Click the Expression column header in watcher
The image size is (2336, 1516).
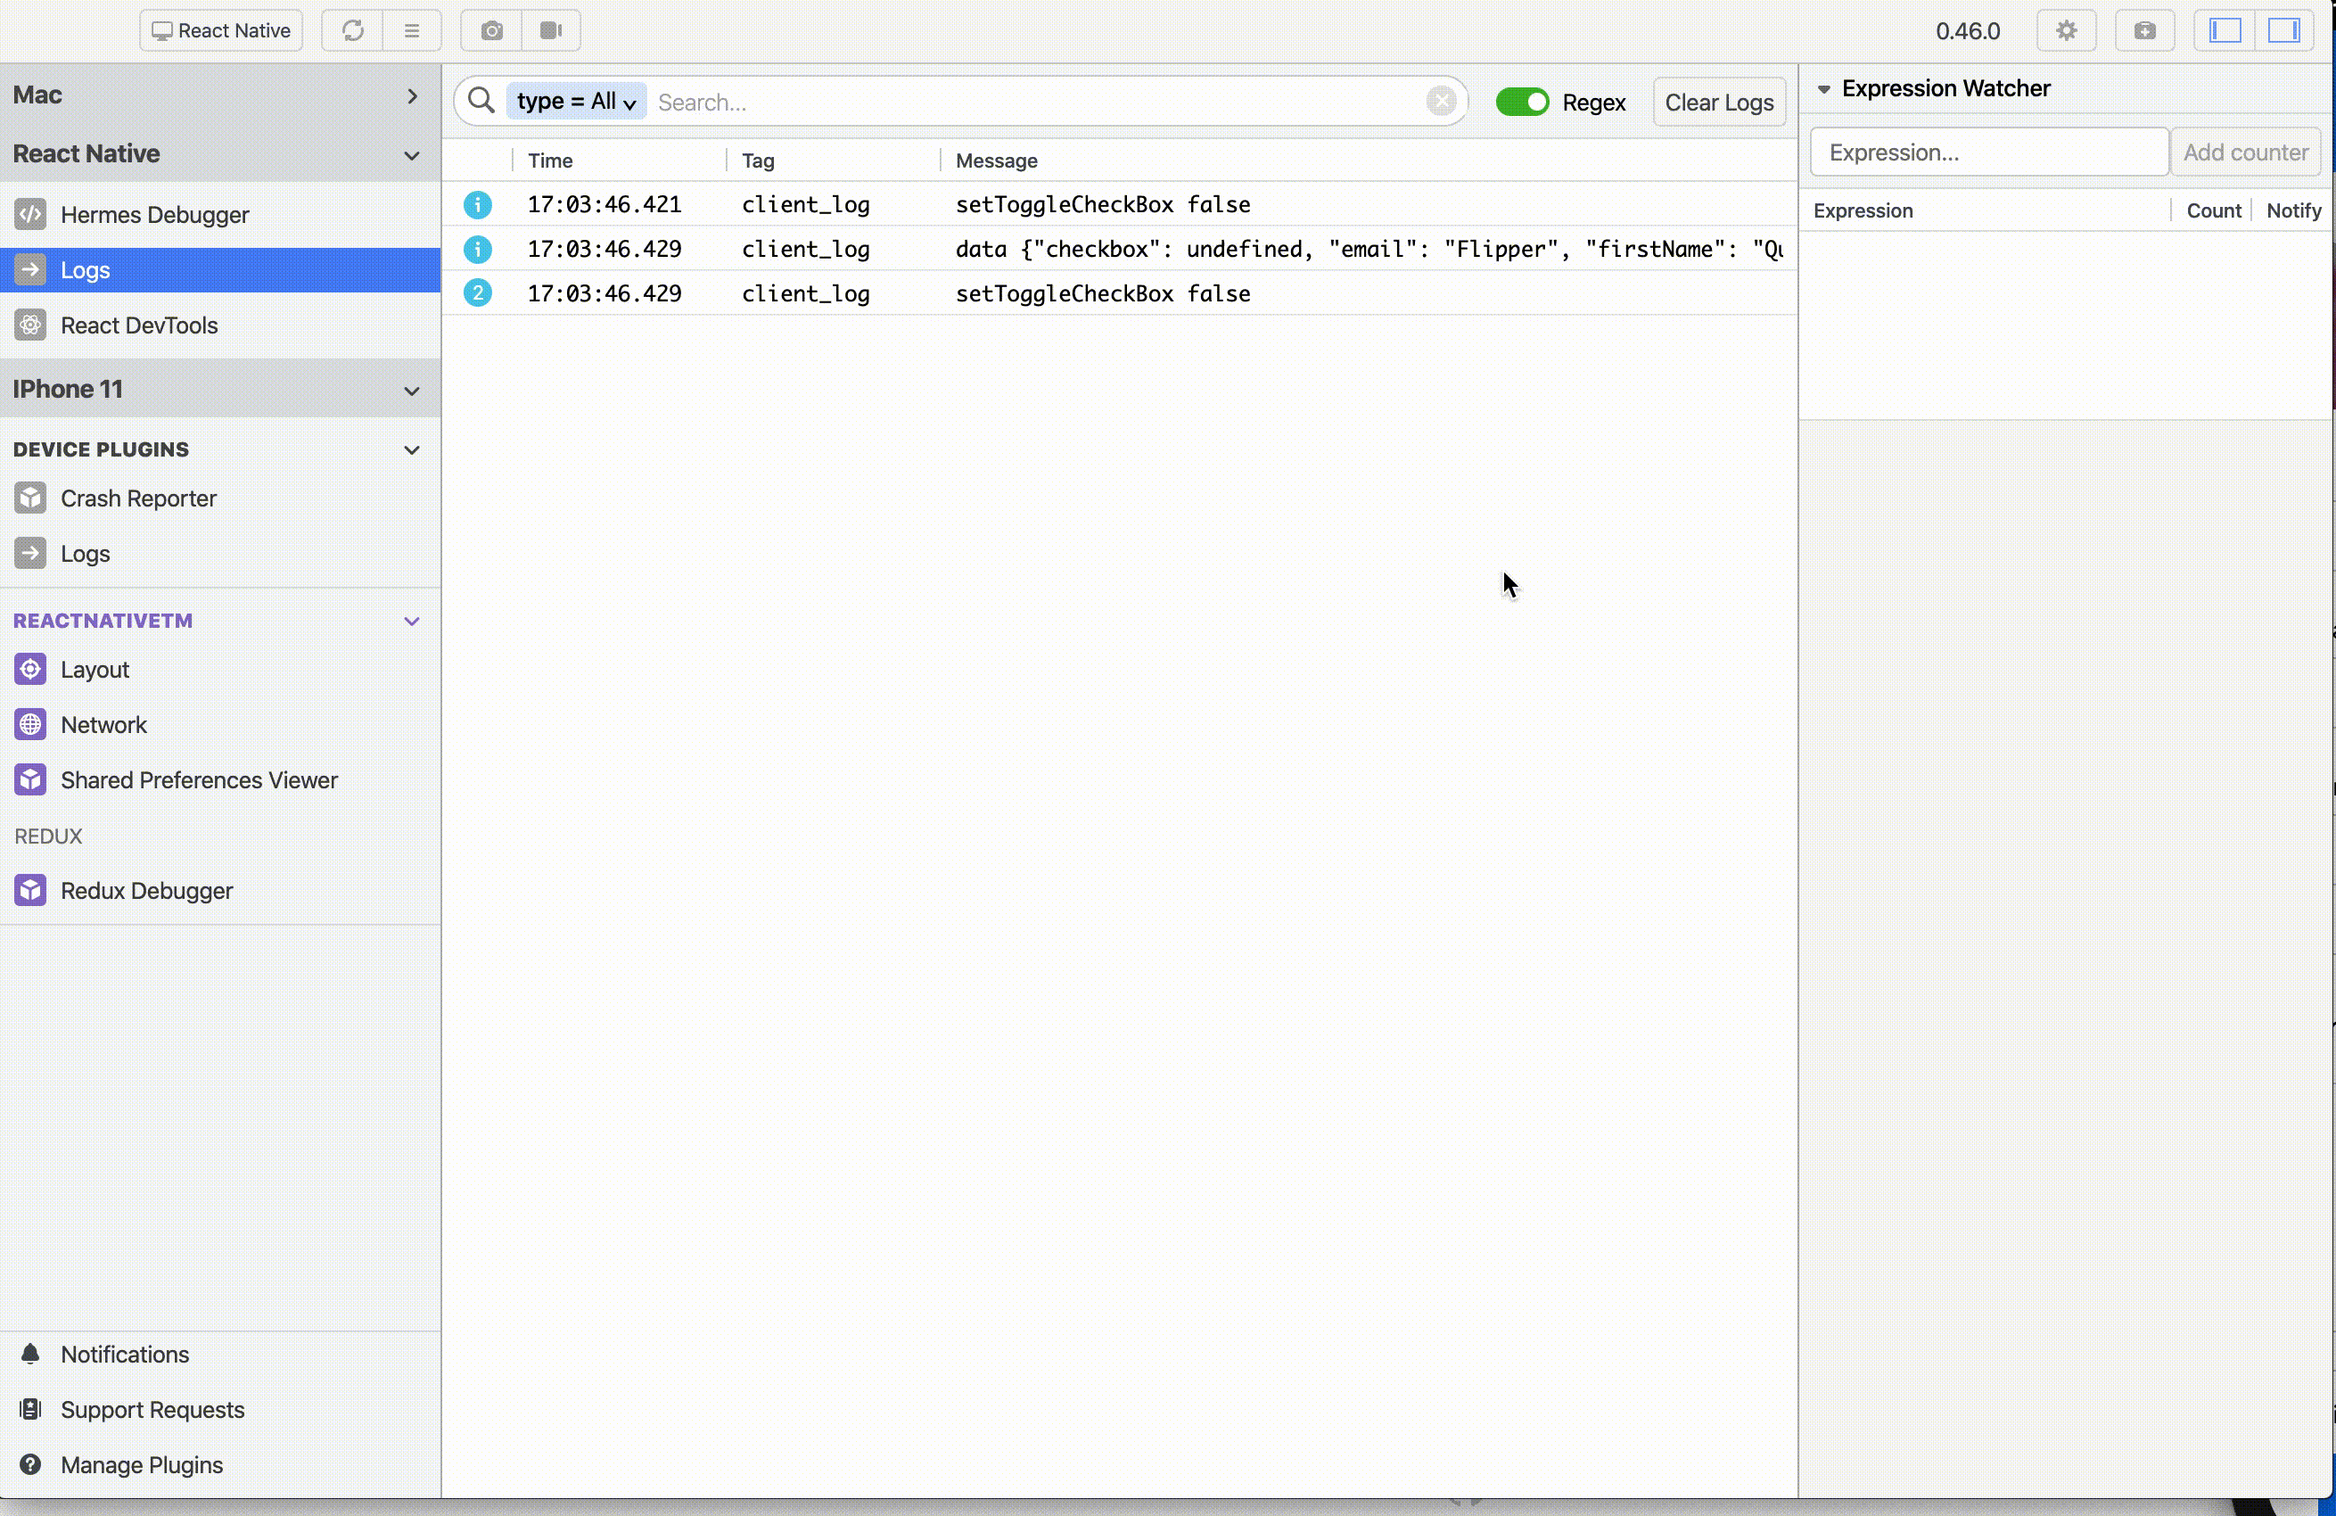click(1863, 210)
